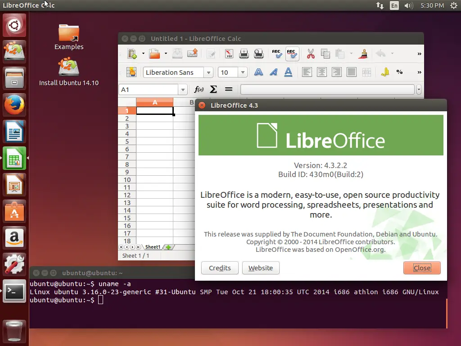Viewport: 461px width, 346px height.
Task: Expand the New document dropdown arrow
Action: pos(143,54)
